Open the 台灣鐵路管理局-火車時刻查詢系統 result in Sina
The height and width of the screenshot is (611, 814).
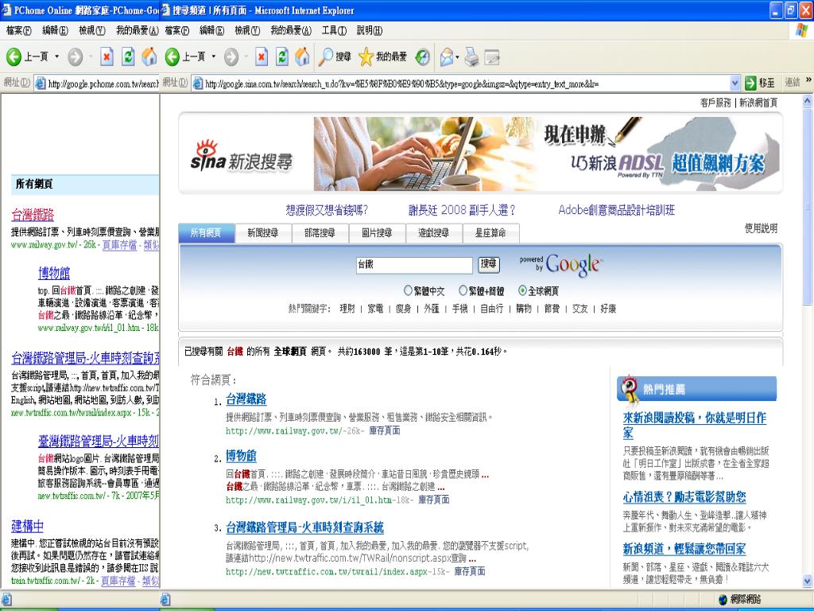tap(304, 528)
